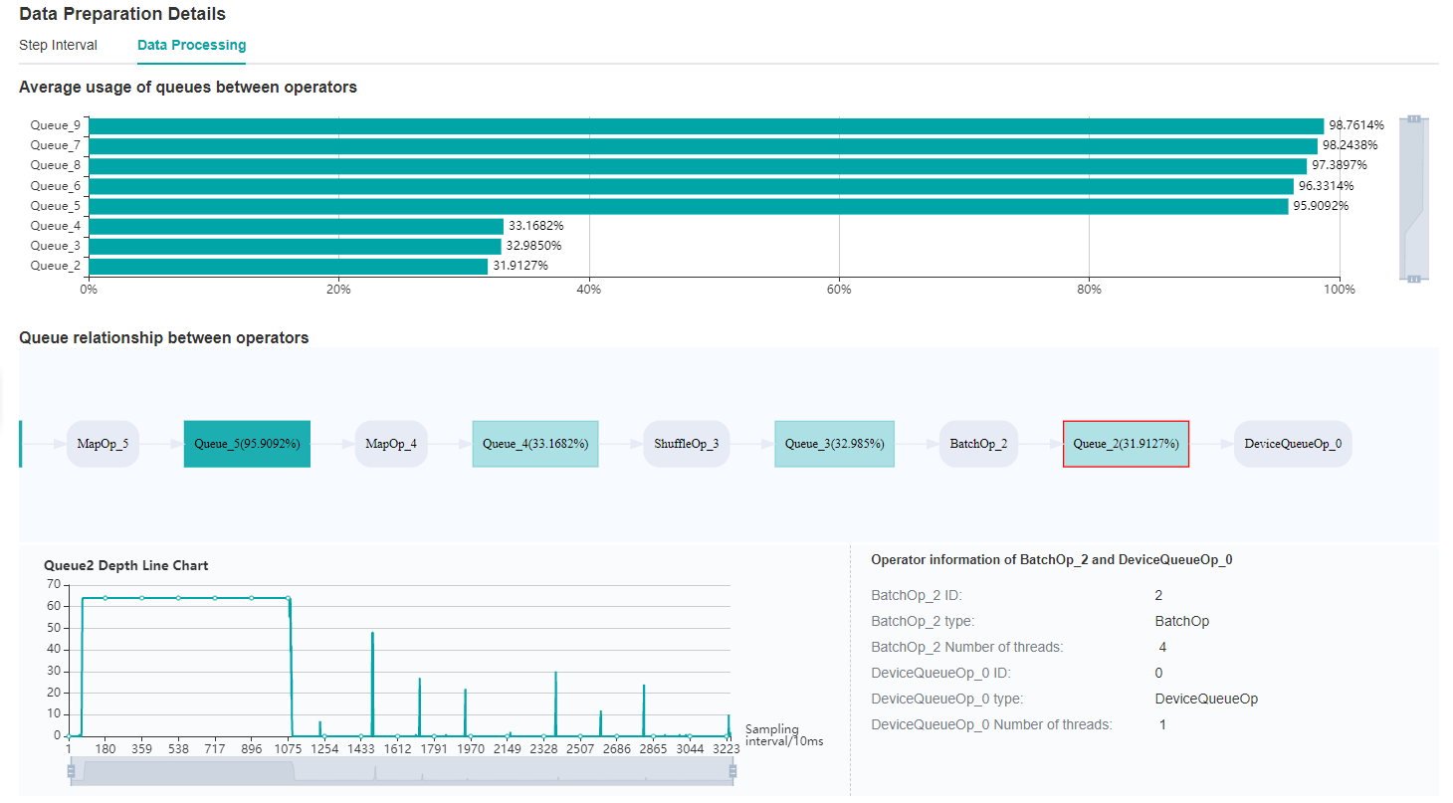Select the ShuffleOp_3 operator node
The height and width of the screenshot is (803, 1453).
[x=686, y=444]
